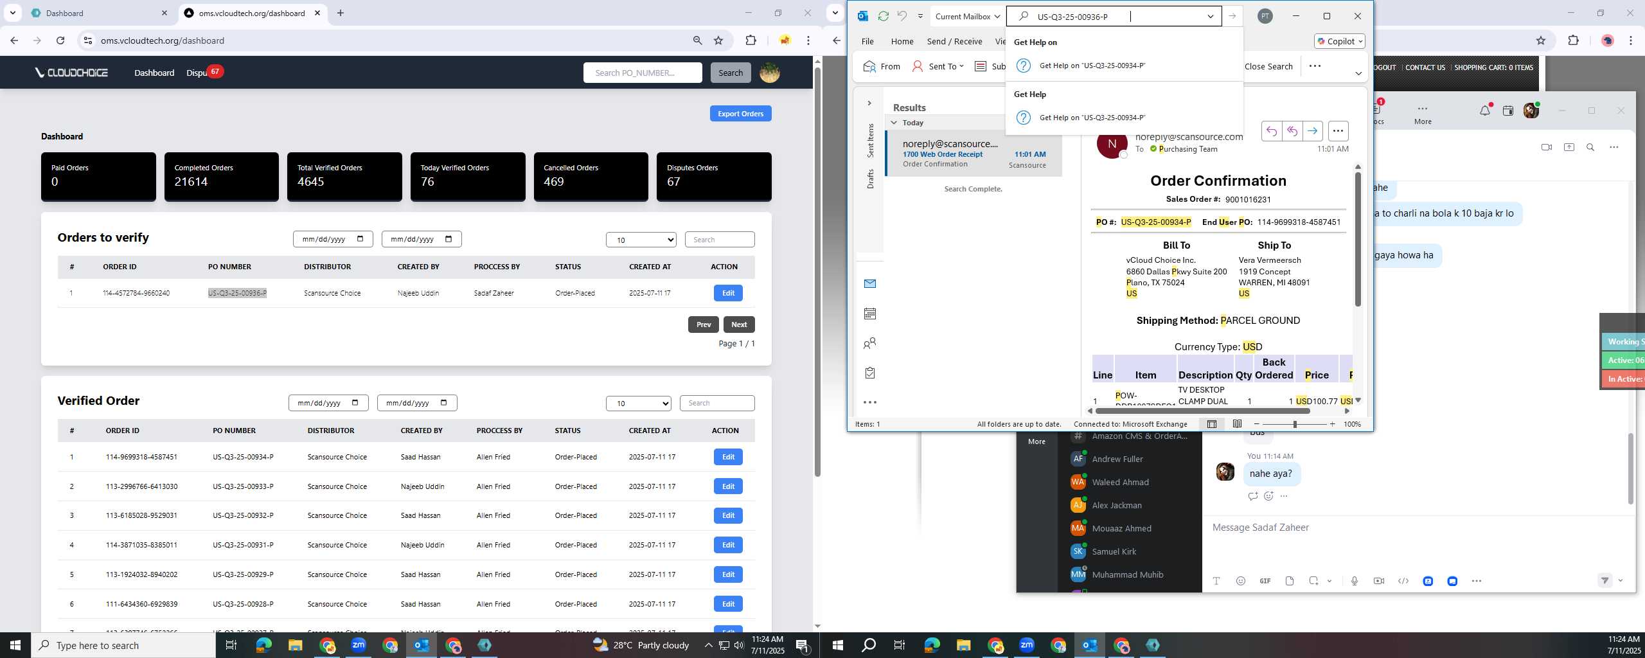This screenshot has height=658, width=1645.
Task: Open Outlook Mail view from side navigation
Action: coord(870,283)
